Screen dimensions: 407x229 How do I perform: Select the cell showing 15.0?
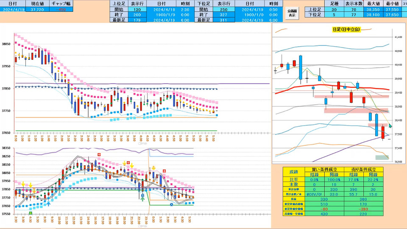coord(373,194)
